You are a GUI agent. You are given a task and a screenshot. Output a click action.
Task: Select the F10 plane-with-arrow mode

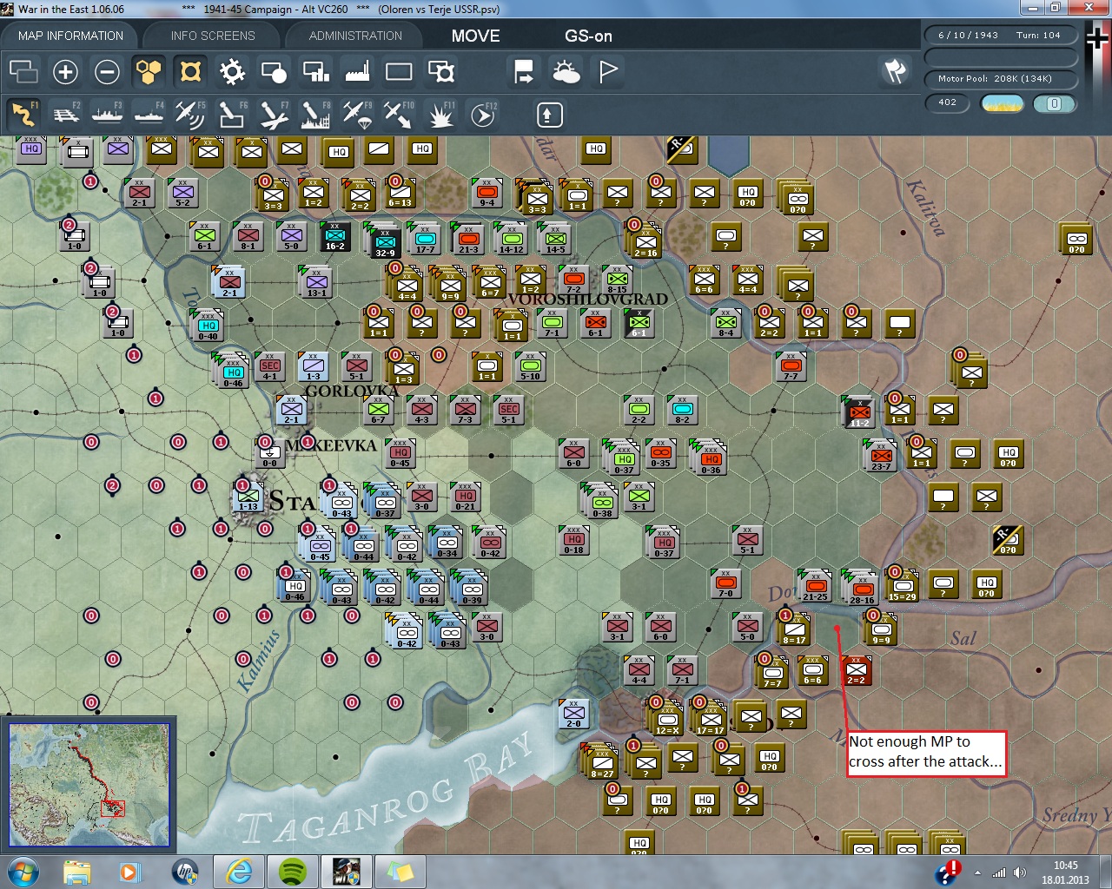point(399,115)
